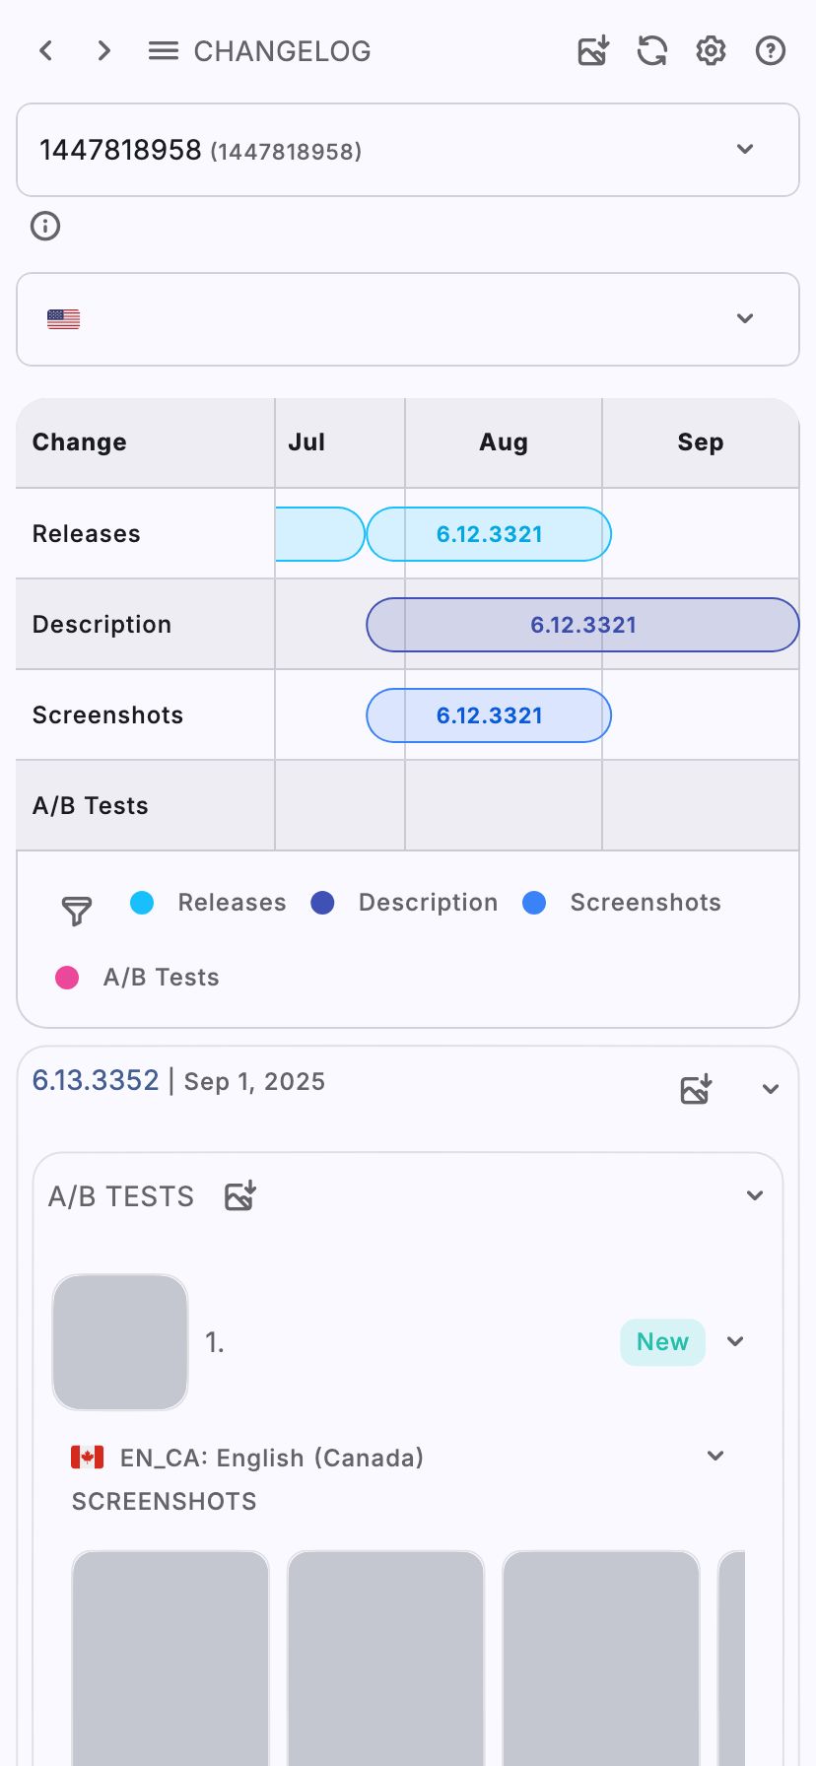
Task: Open settings gear icon
Action: (x=712, y=50)
